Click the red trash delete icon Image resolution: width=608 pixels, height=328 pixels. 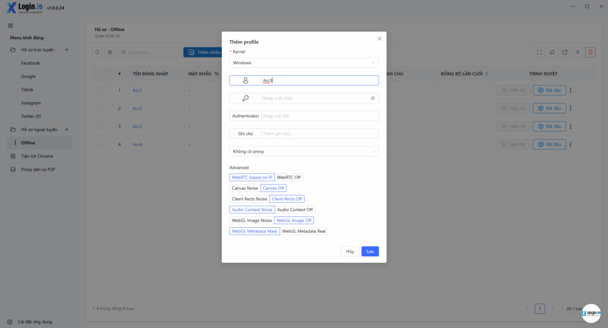pos(590,52)
